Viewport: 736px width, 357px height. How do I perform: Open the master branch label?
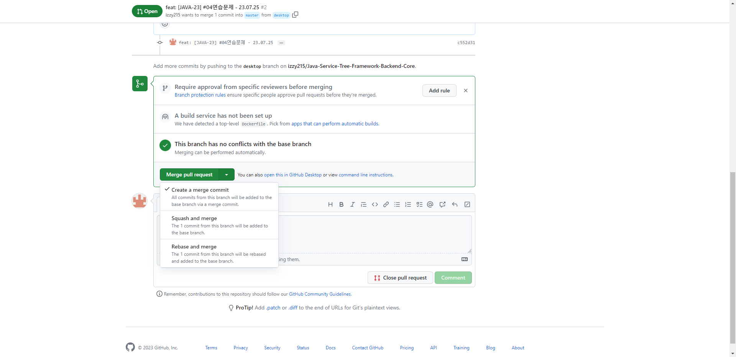(x=252, y=15)
